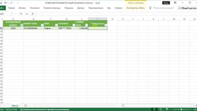Open filter dropdown for ИМЯ column

point(56,25)
